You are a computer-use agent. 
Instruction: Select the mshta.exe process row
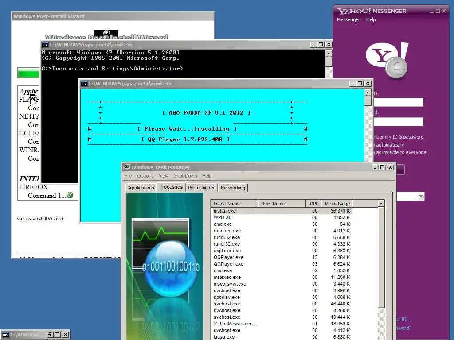coord(282,211)
